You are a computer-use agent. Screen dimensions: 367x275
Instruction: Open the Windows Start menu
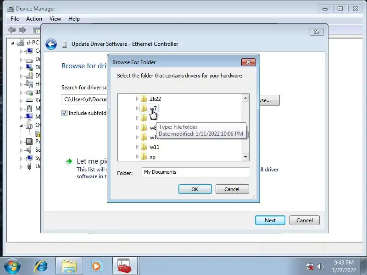[x=12, y=266]
